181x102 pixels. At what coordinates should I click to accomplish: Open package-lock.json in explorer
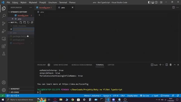point(21,36)
